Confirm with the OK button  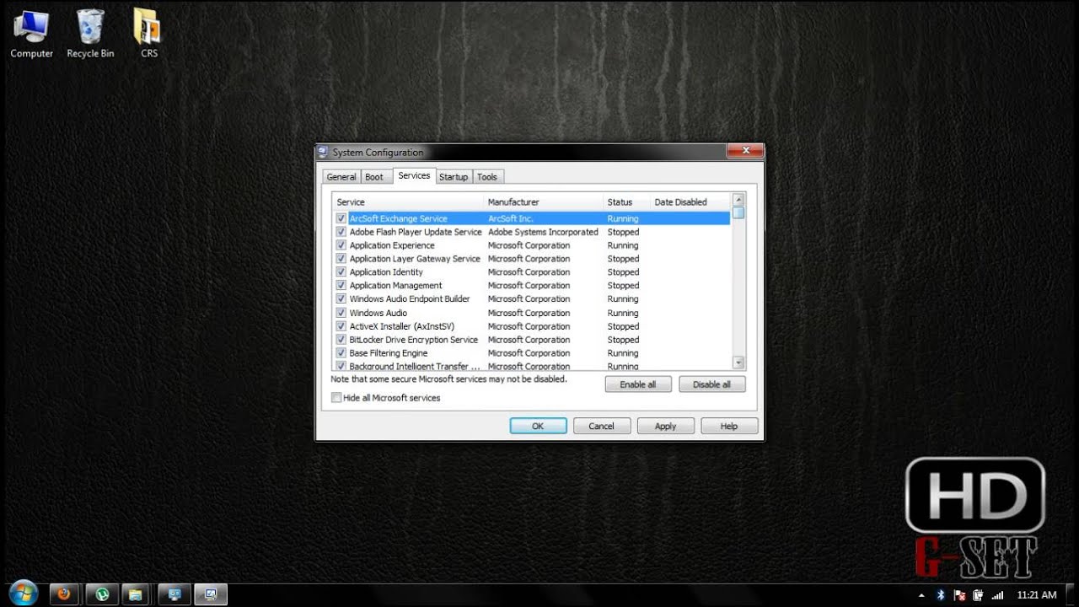[x=538, y=427]
